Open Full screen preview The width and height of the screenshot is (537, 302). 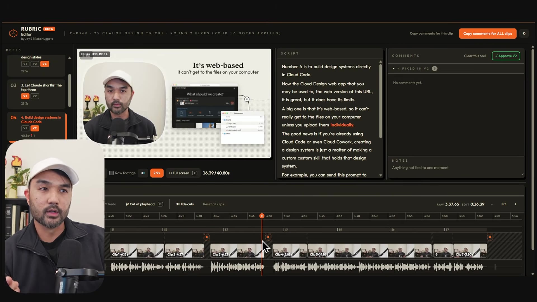(183, 173)
